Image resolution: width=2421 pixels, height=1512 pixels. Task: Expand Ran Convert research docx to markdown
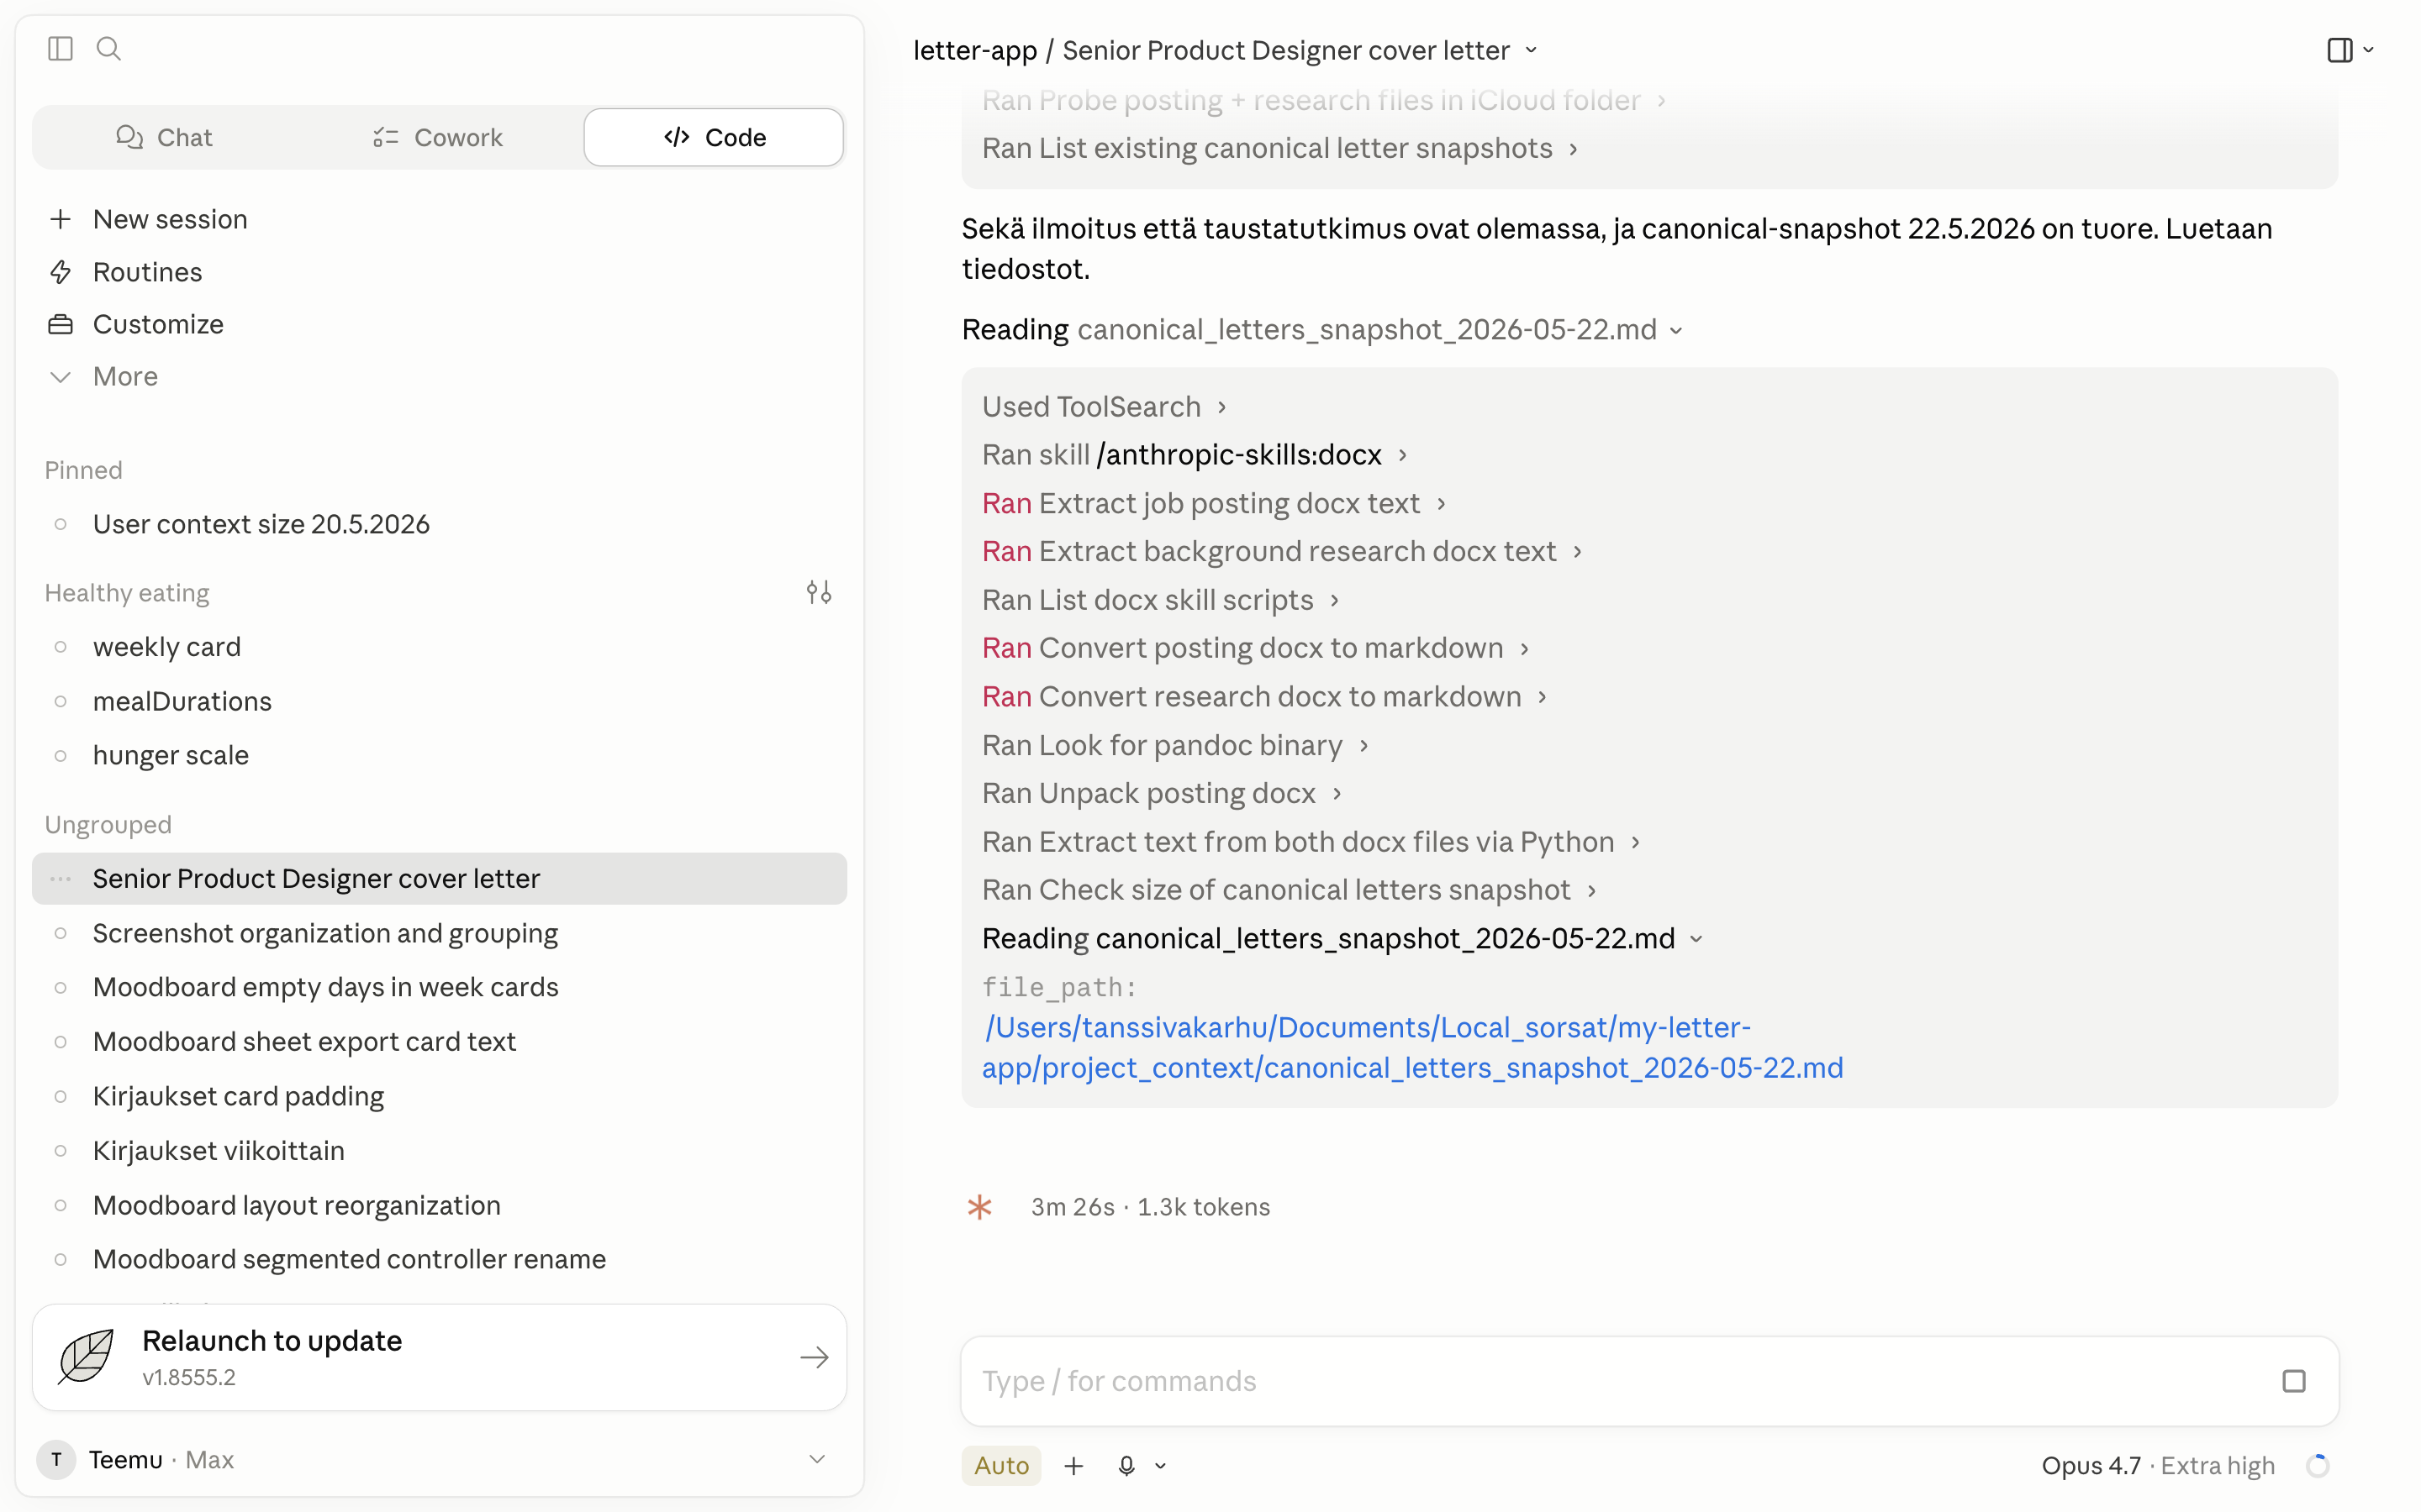[1264, 696]
